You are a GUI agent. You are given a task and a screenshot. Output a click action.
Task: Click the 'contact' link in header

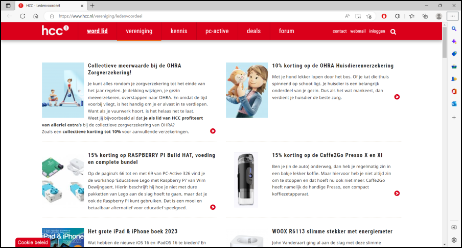coord(339,31)
